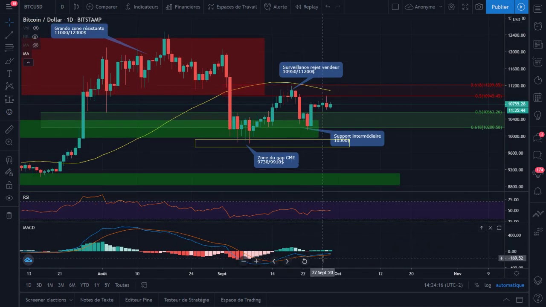Select the Text annotation tool
Screen dimensions: 546x307
click(x=9, y=73)
